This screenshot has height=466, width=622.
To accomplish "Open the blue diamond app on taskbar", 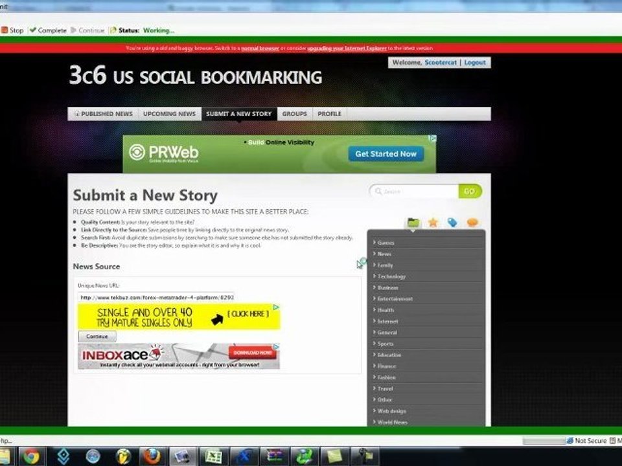I will click(63, 456).
